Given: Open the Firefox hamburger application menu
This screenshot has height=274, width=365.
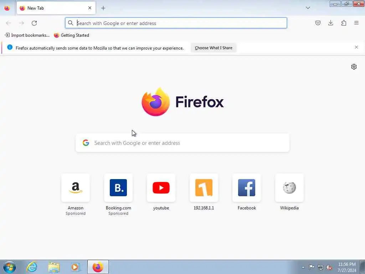Looking at the screenshot, I should 356,23.
